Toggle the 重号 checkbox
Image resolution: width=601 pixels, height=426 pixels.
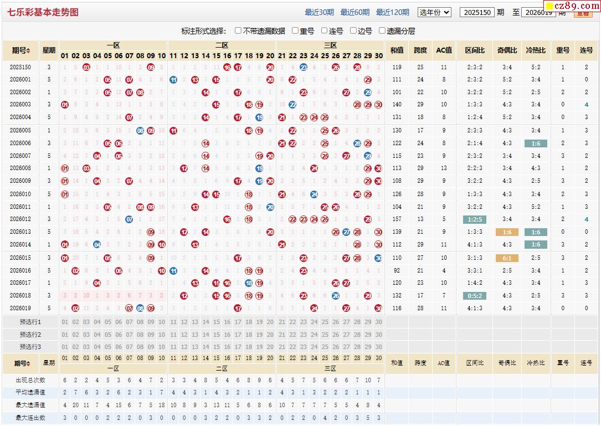pyautogui.click(x=295, y=31)
